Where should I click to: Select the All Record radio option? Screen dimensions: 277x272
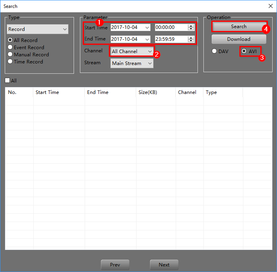pos(10,40)
